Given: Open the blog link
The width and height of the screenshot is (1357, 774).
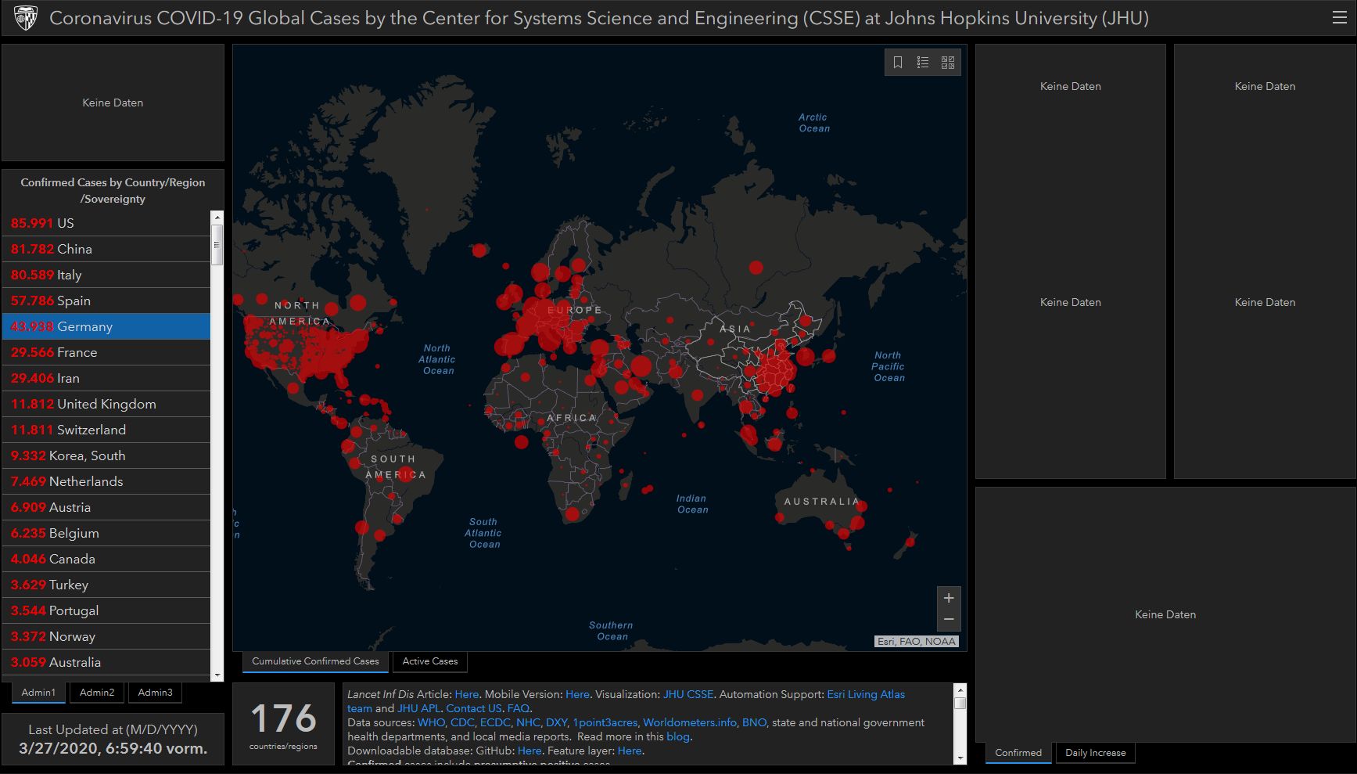Looking at the screenshot, I should pos(677,736).
